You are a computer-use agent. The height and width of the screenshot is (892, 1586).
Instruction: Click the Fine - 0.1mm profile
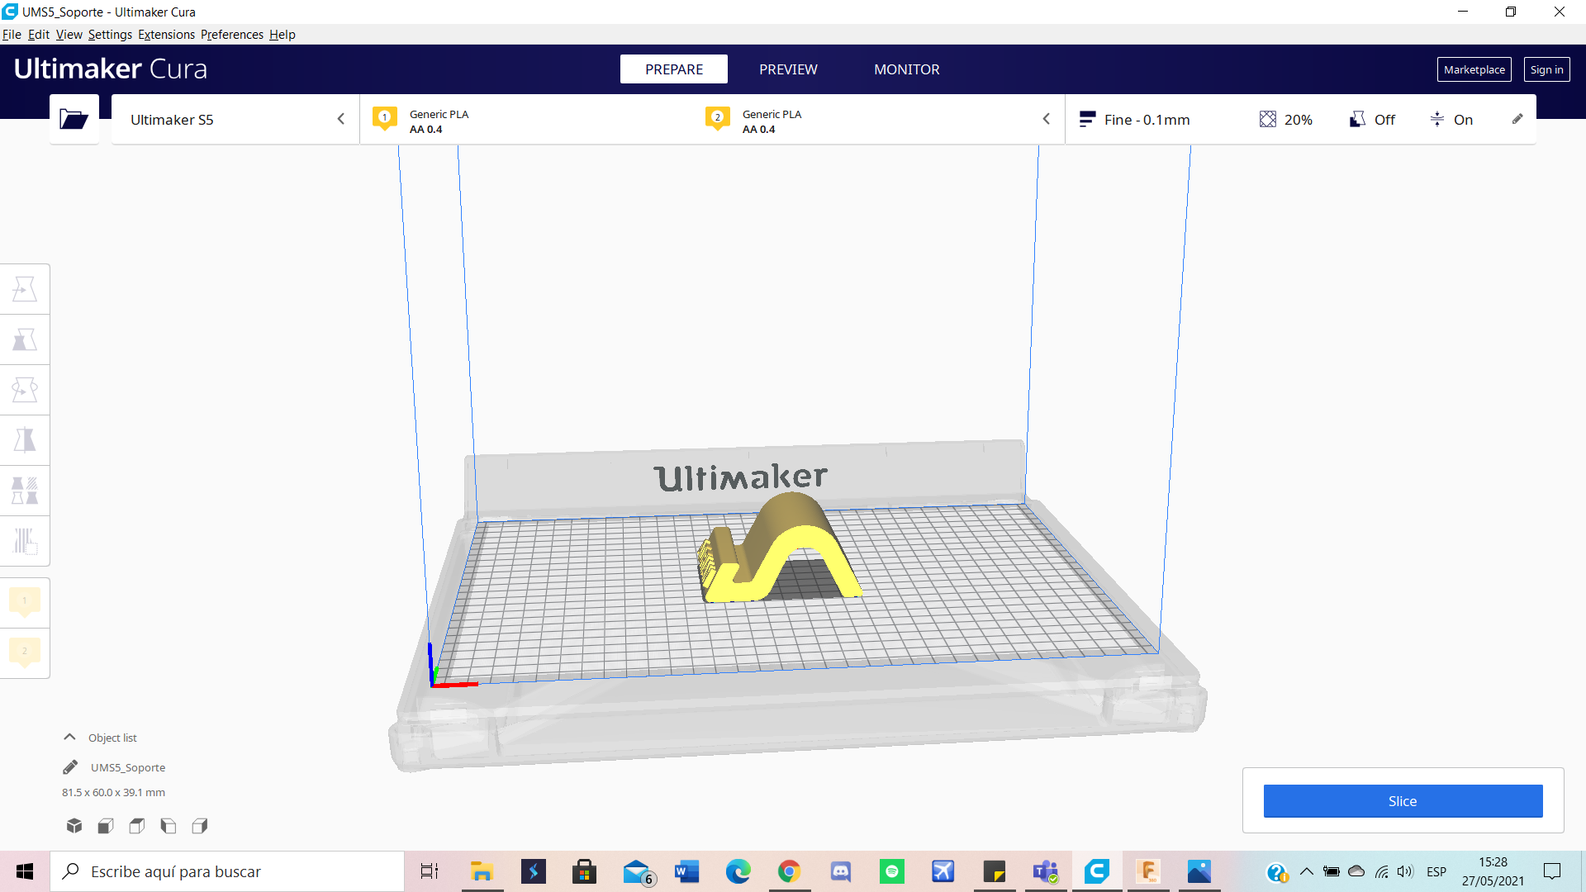(1134, 120)
